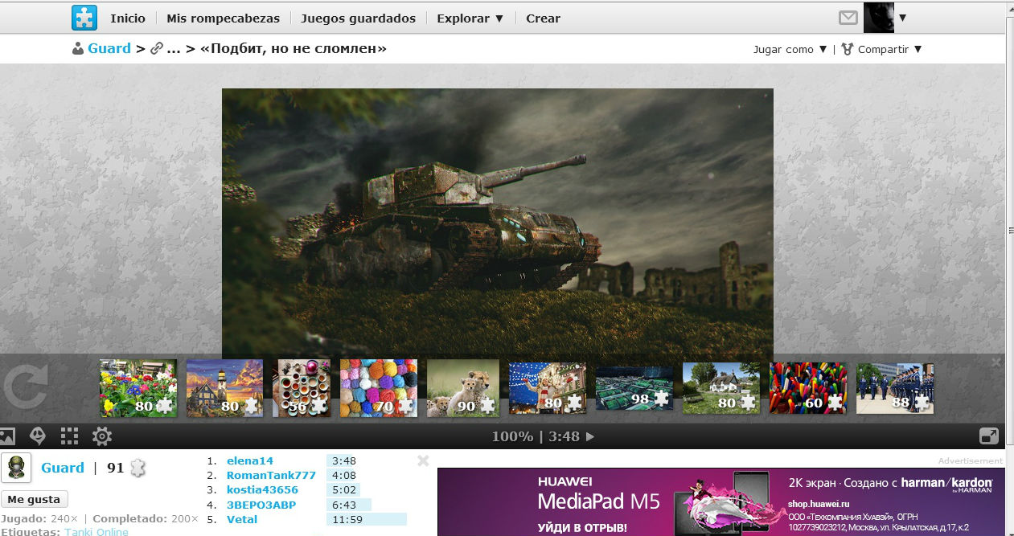
Task: Open the Guard author link below puzzle
Action: tap(63, 468)
